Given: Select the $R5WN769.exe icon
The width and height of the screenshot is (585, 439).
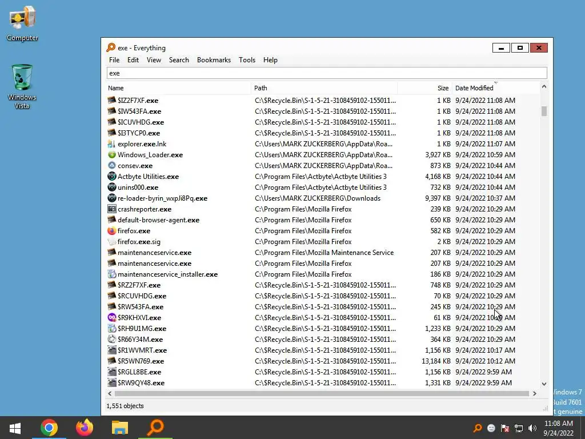Looking at the screenshot, I should point(111,361).
